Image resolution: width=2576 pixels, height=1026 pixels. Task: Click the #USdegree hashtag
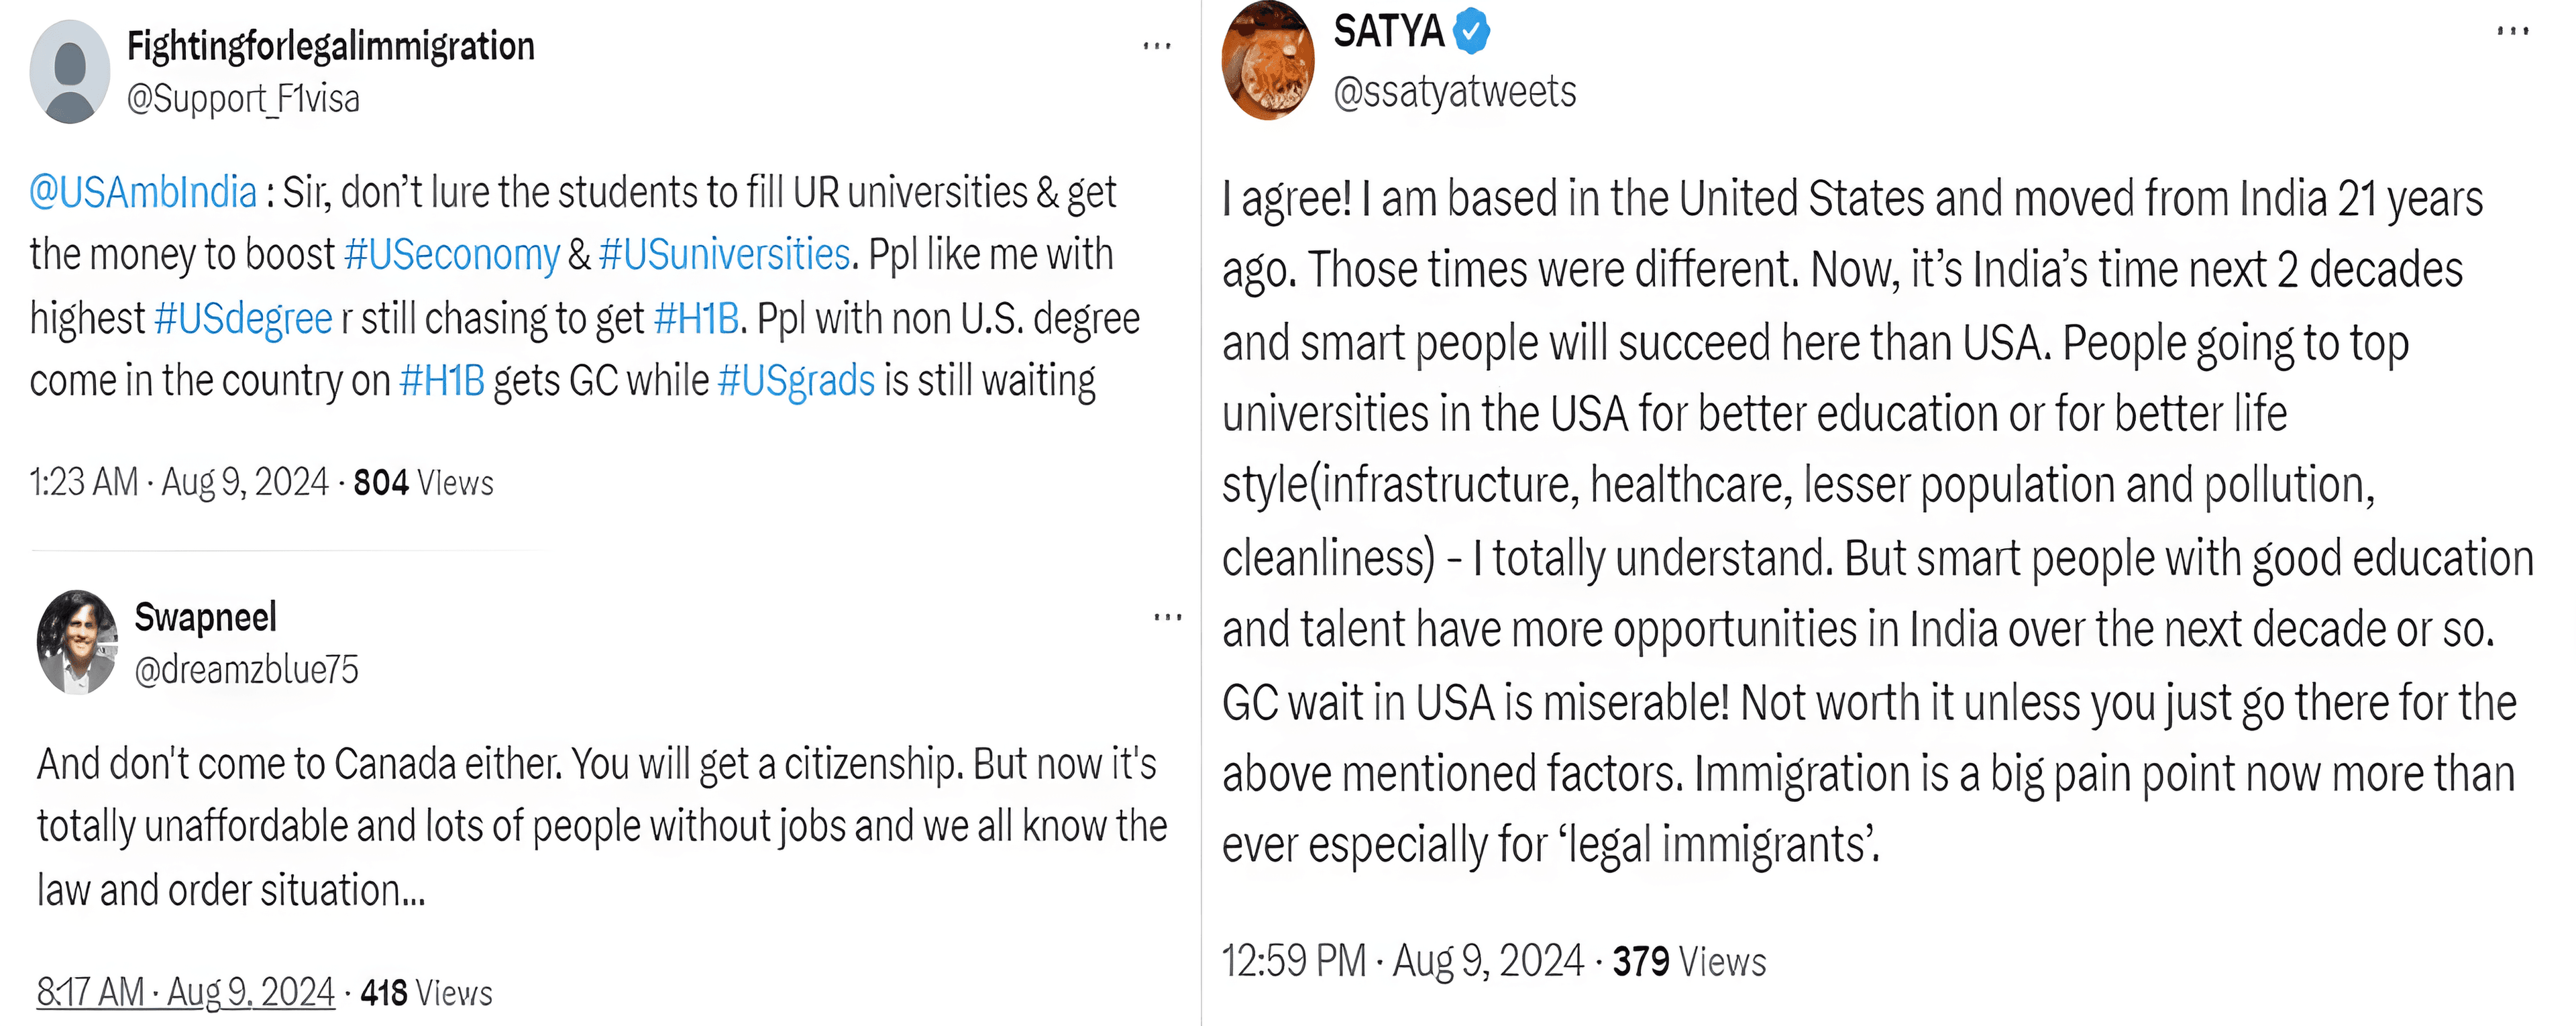[x=243, y=319]
